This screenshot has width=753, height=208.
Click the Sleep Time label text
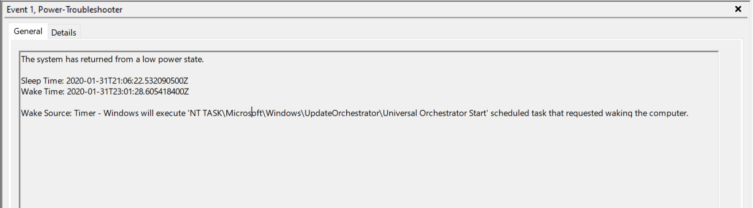click(x=43, y=81)
